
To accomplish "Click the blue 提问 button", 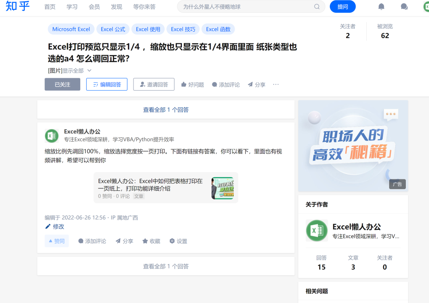I will point(342,6).
